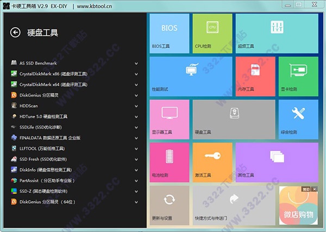Select the FINALDATA 数据还原工具 text
This screenshot has height=232, width=326.
click(50, 138)
